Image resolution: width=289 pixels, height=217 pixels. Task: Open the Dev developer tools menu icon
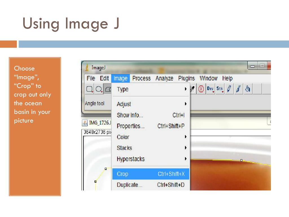(x=210, y=89)
